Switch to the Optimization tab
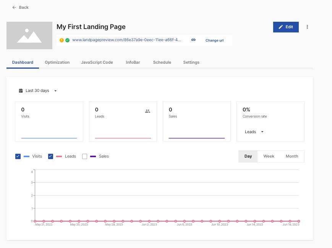The width and height of the screenshot is (332, 248). [x=57, y=62]
